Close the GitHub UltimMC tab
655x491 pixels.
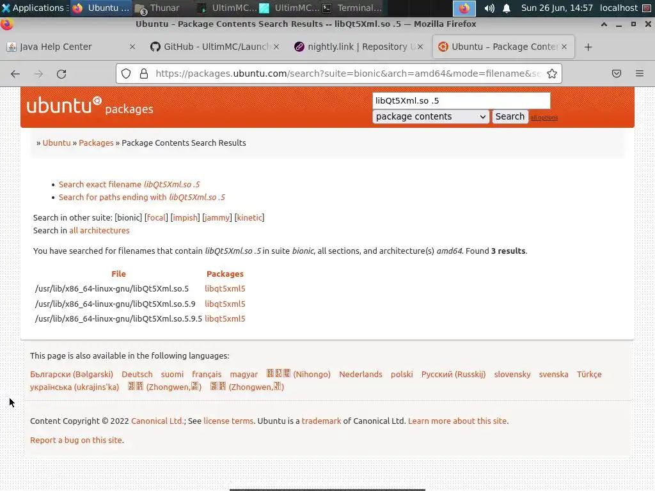point(276,47)
